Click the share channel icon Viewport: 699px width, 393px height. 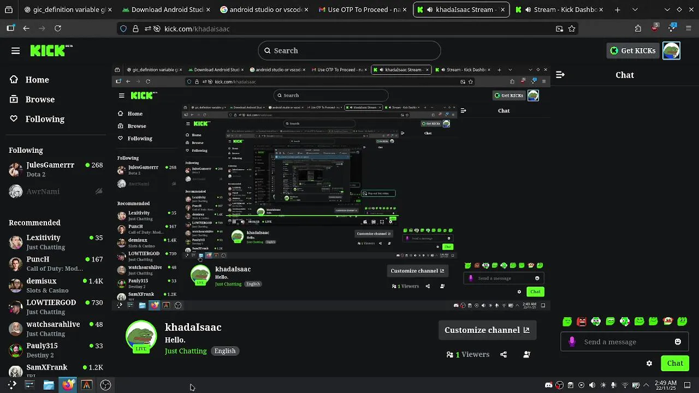point(503,354)
